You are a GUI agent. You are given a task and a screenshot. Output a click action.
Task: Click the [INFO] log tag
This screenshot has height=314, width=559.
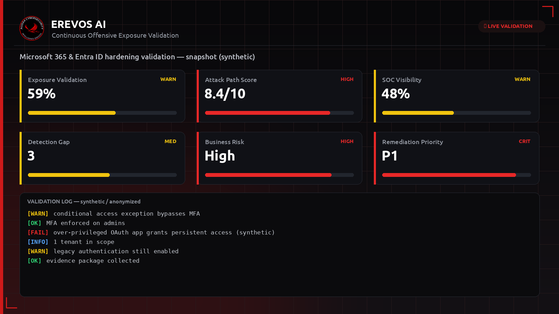click(38, 242)
